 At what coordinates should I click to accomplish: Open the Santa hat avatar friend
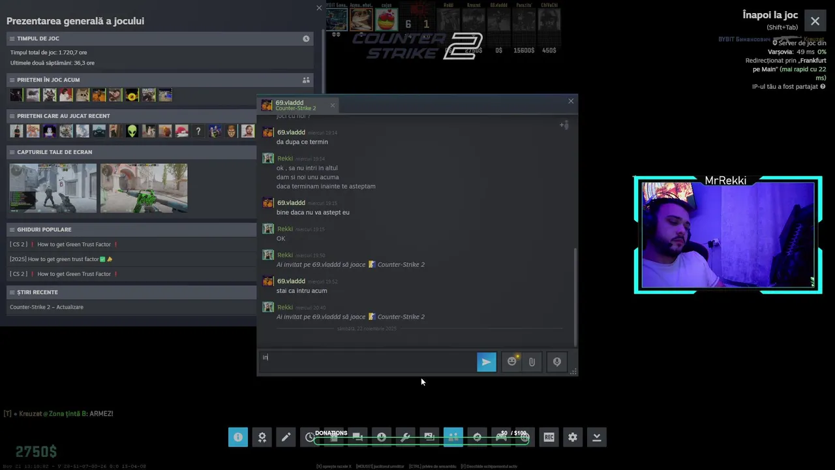pos(181,131)
